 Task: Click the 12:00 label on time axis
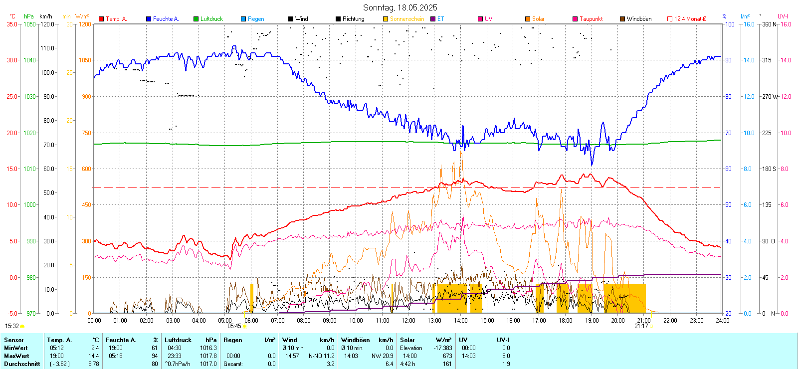[x=408, y=321]
